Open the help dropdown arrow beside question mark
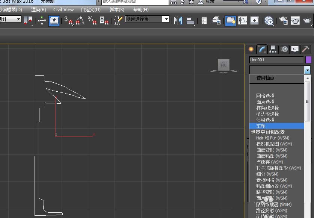 point(265,2)
